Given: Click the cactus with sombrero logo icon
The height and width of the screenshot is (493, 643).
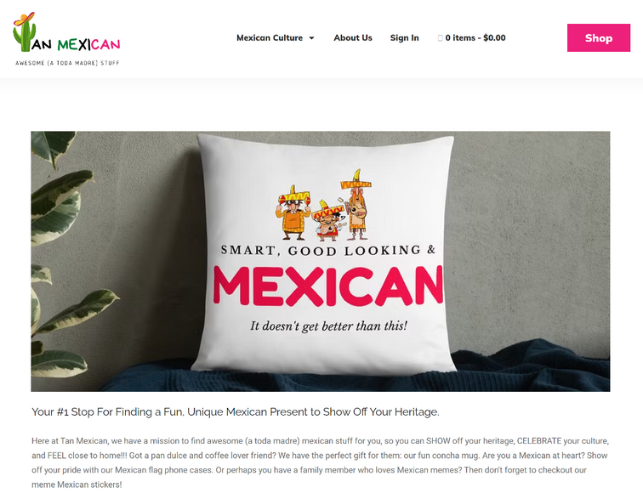Looking at the screenshot, I should 24,32.
